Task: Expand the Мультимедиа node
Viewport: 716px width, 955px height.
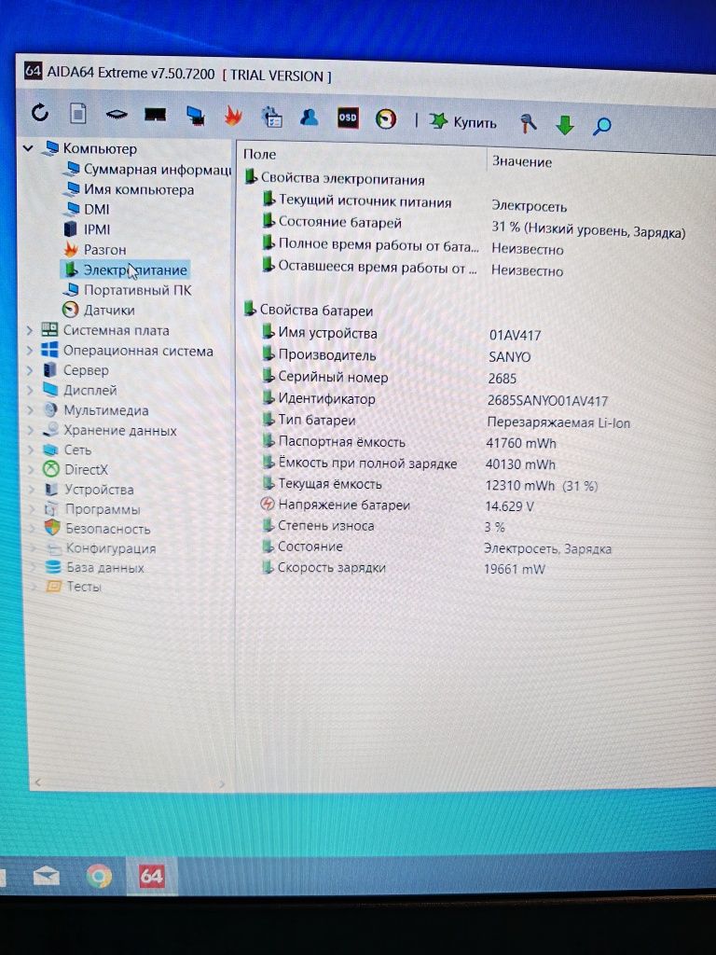Action: [31, 410]
